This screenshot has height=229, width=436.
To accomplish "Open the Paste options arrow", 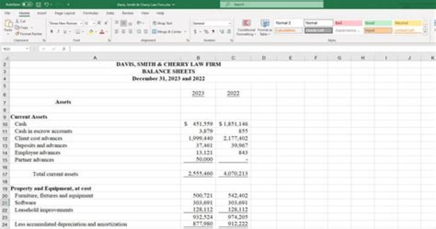I will point(8,34).
